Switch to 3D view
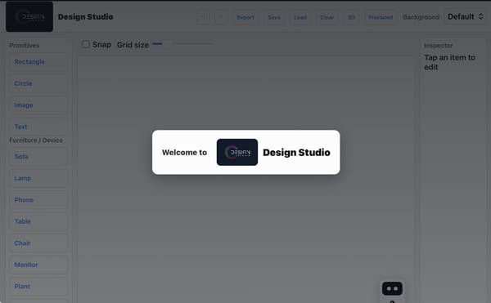491x303 pixels. pos(351,17)
